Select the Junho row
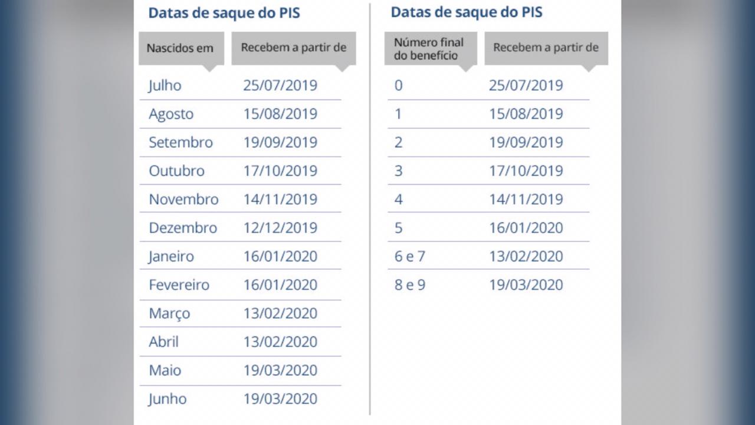Screen dimensions: 755x425 click(x=240, y=399)
